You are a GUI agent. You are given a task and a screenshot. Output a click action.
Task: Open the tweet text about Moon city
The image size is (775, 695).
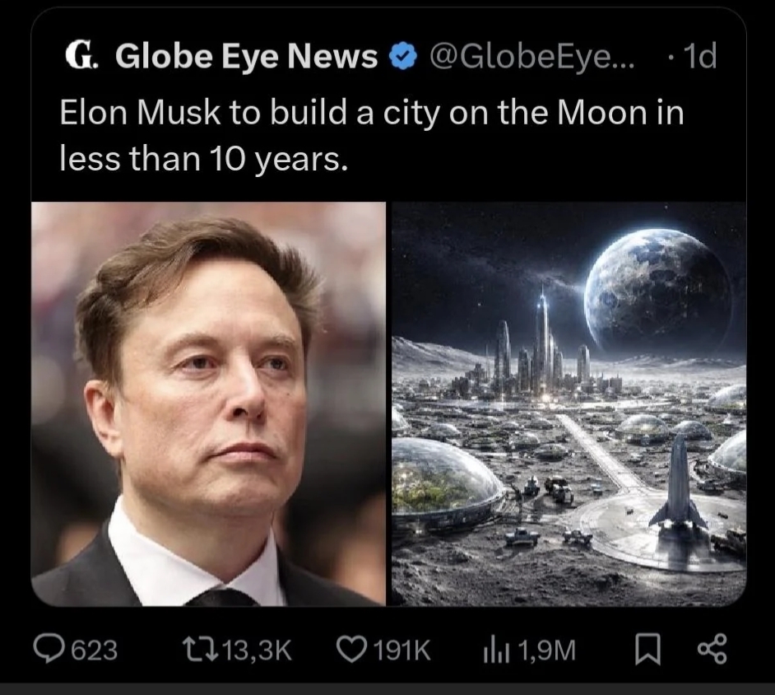click(372, 134)
